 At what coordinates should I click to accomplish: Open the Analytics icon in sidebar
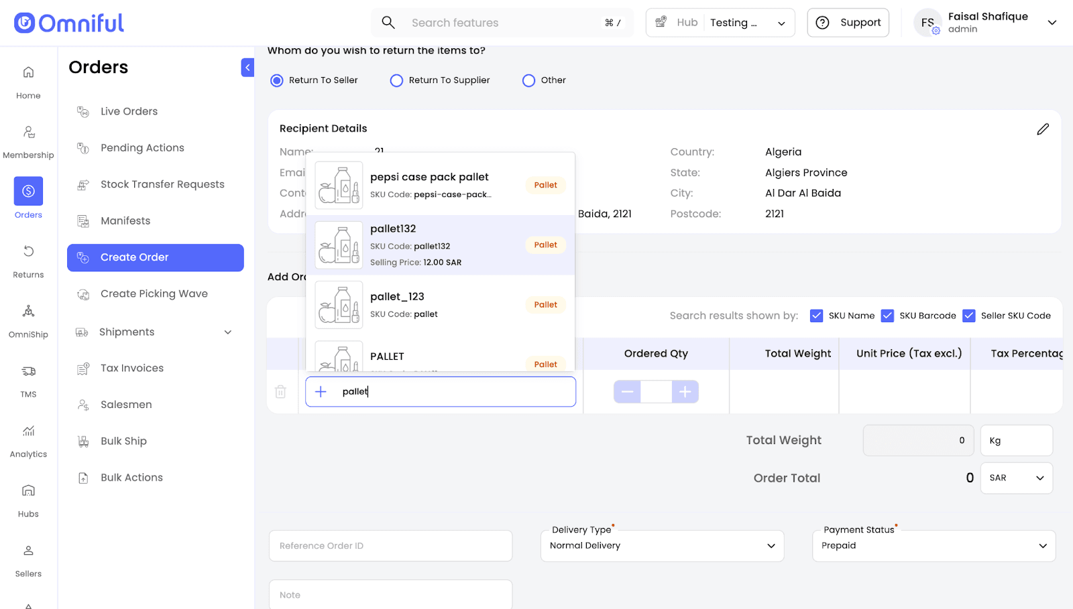28,431
